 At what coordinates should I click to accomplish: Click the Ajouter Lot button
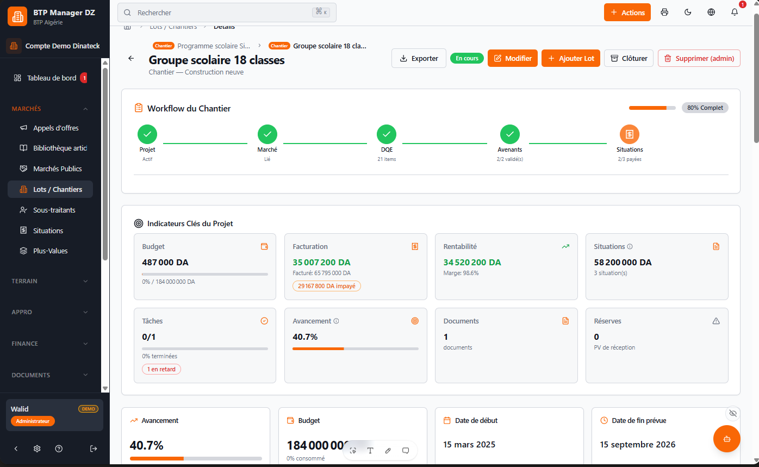point(570,58)
